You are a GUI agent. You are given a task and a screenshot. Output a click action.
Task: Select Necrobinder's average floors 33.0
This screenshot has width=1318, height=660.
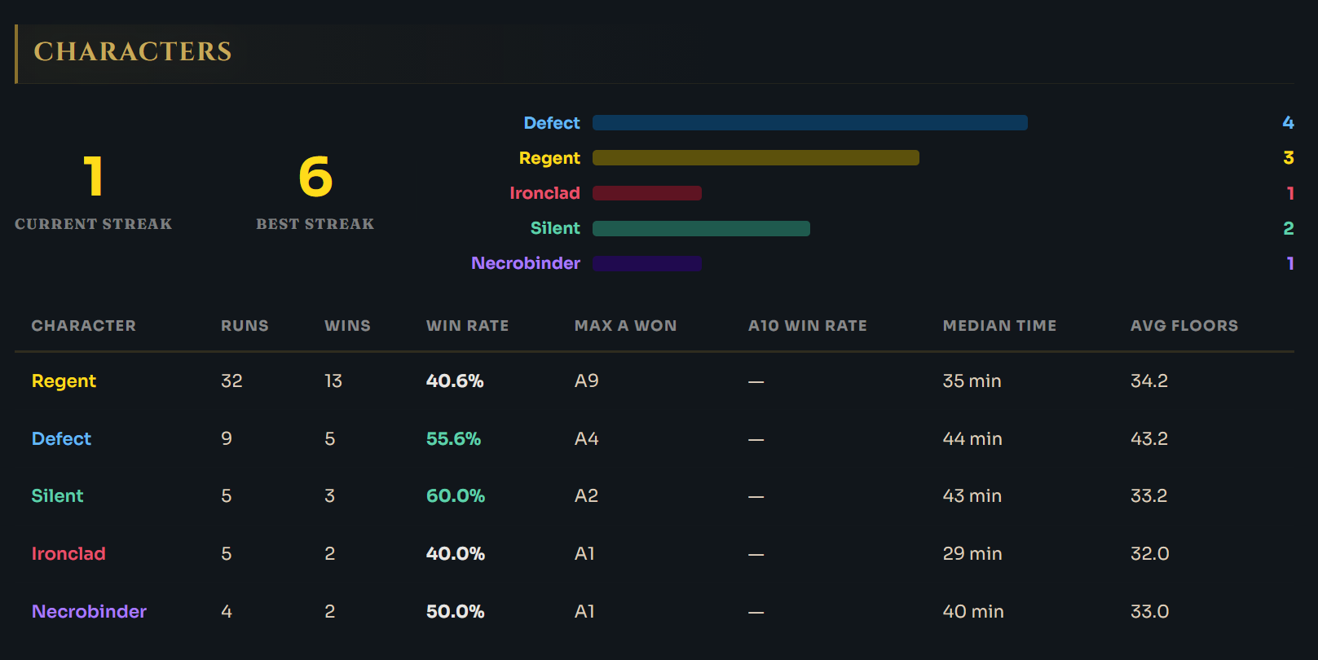1150,612
